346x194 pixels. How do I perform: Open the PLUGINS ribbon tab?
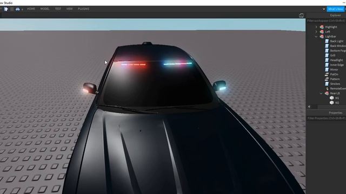(x=84, y=9)
